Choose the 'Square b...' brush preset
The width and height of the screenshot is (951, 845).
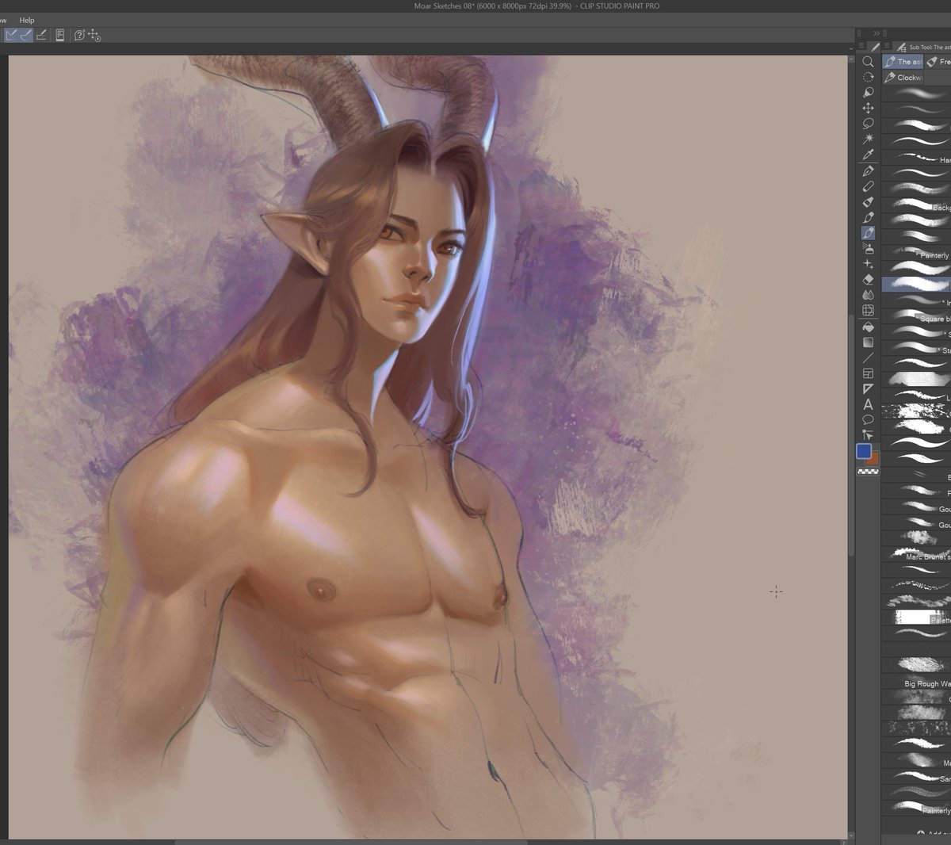[x=917, y=315]
